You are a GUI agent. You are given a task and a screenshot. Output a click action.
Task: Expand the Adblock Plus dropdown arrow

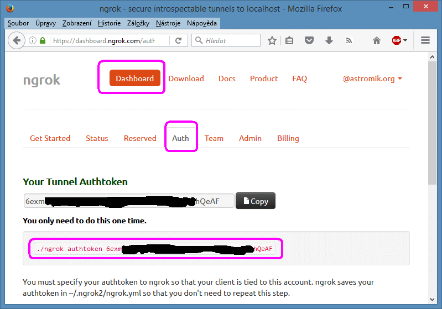tap(405, 40)
